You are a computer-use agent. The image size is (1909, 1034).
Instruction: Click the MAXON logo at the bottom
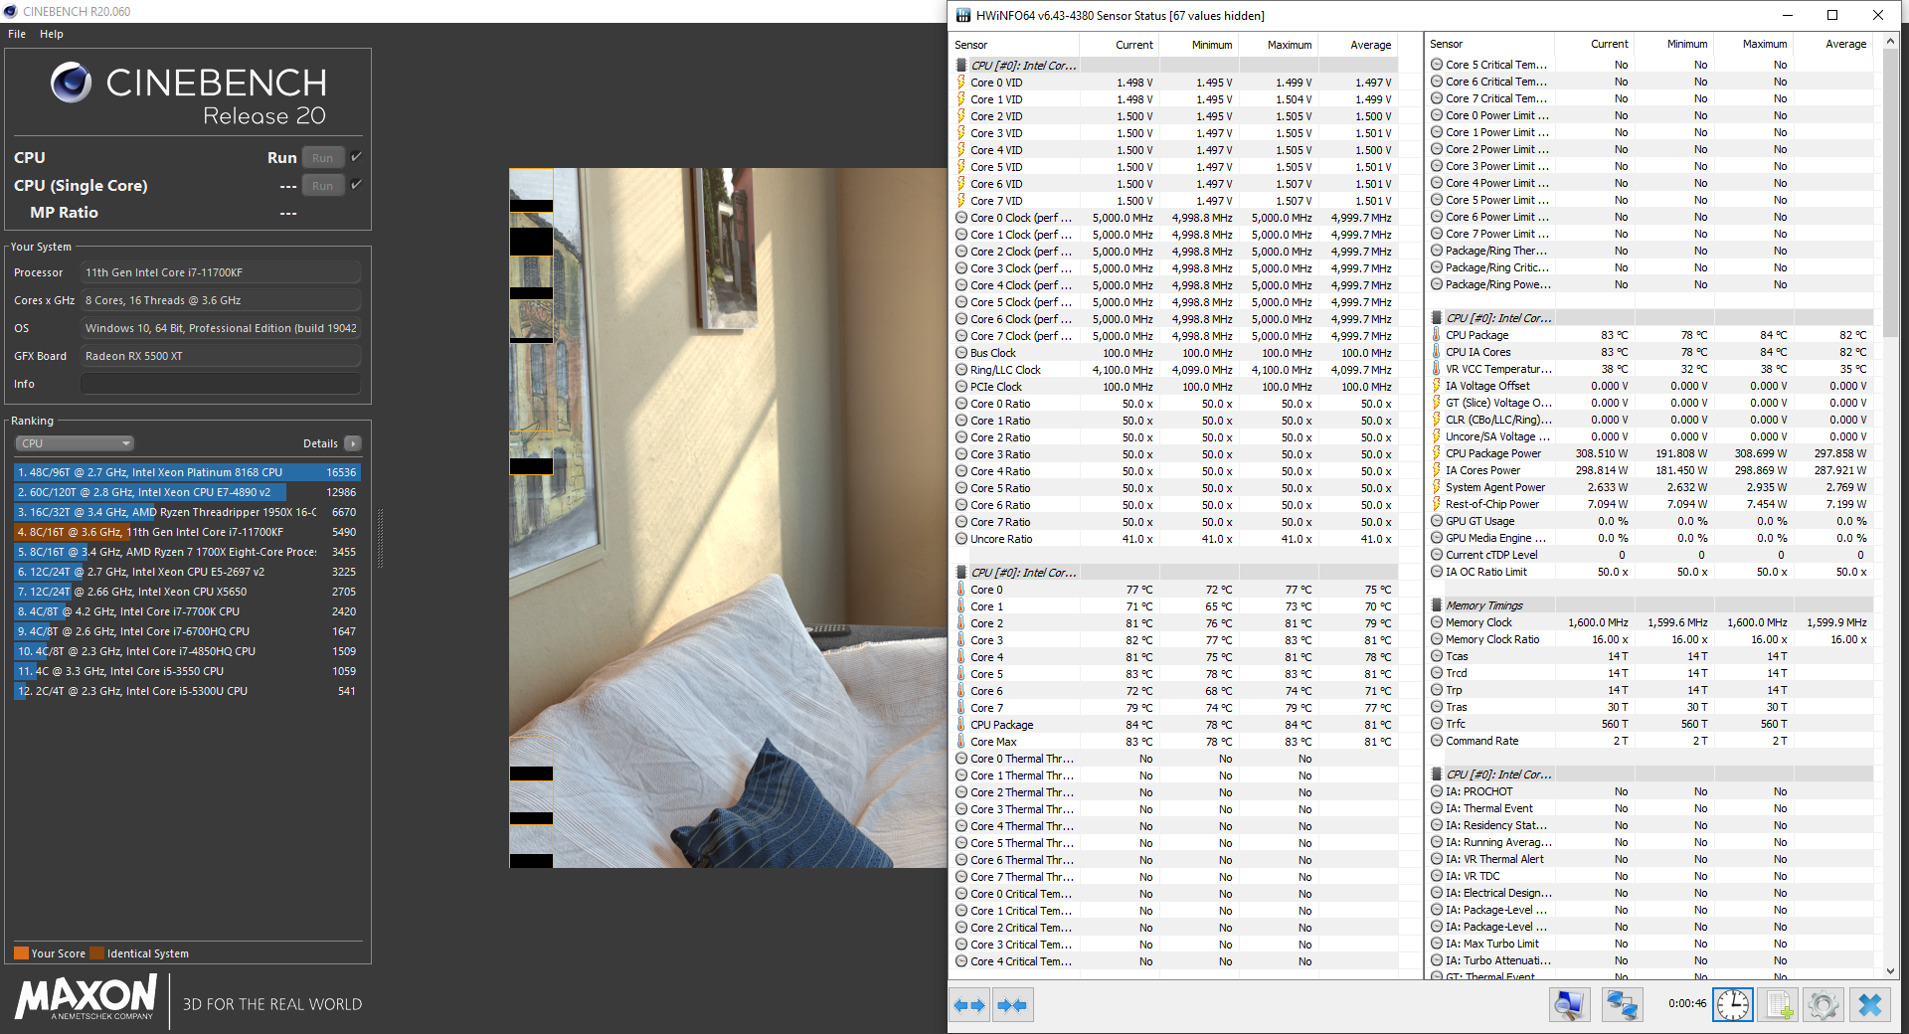point(87,996)
